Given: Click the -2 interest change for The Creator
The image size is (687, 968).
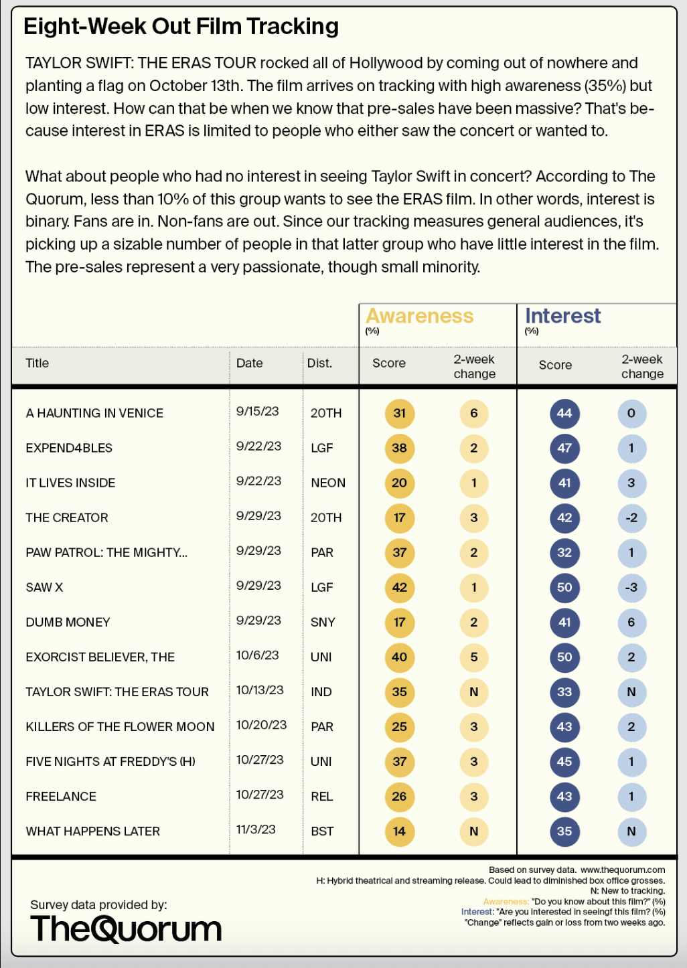Looking at the screenshot, I should click(x=631, y=517).
